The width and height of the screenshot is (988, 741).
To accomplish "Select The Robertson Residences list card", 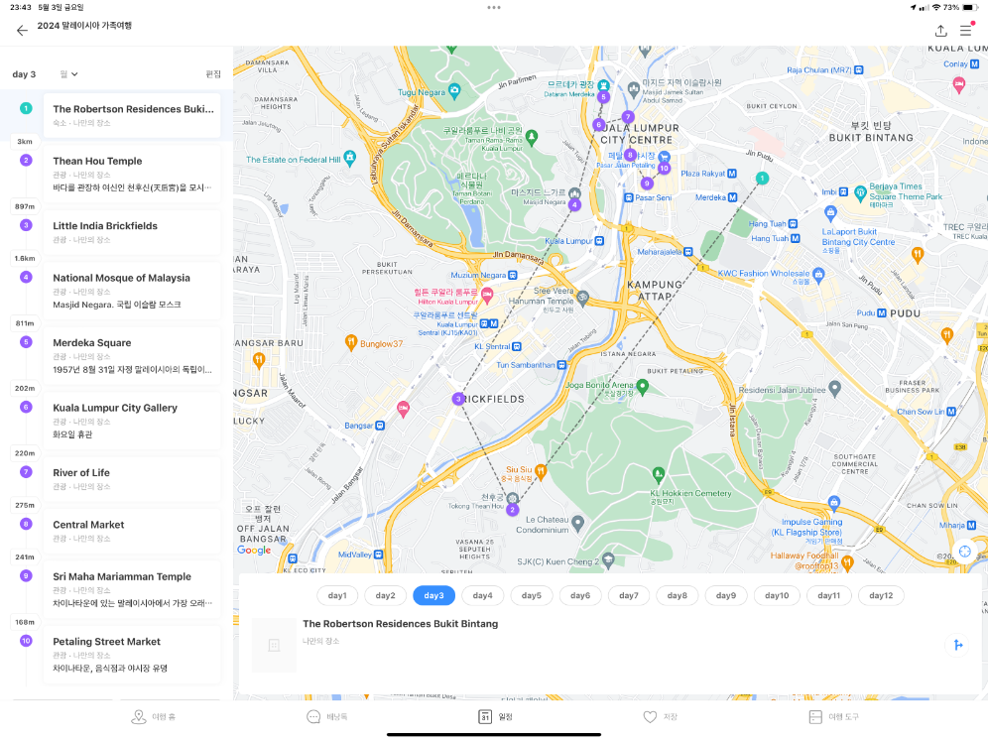I will (x=132, y=115).
